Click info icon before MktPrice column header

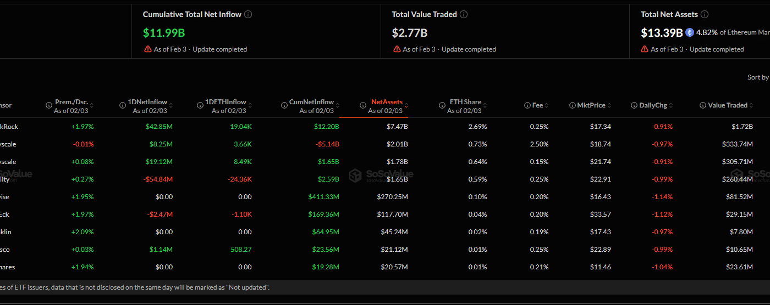pyautogui.click(x=572, y=105)
